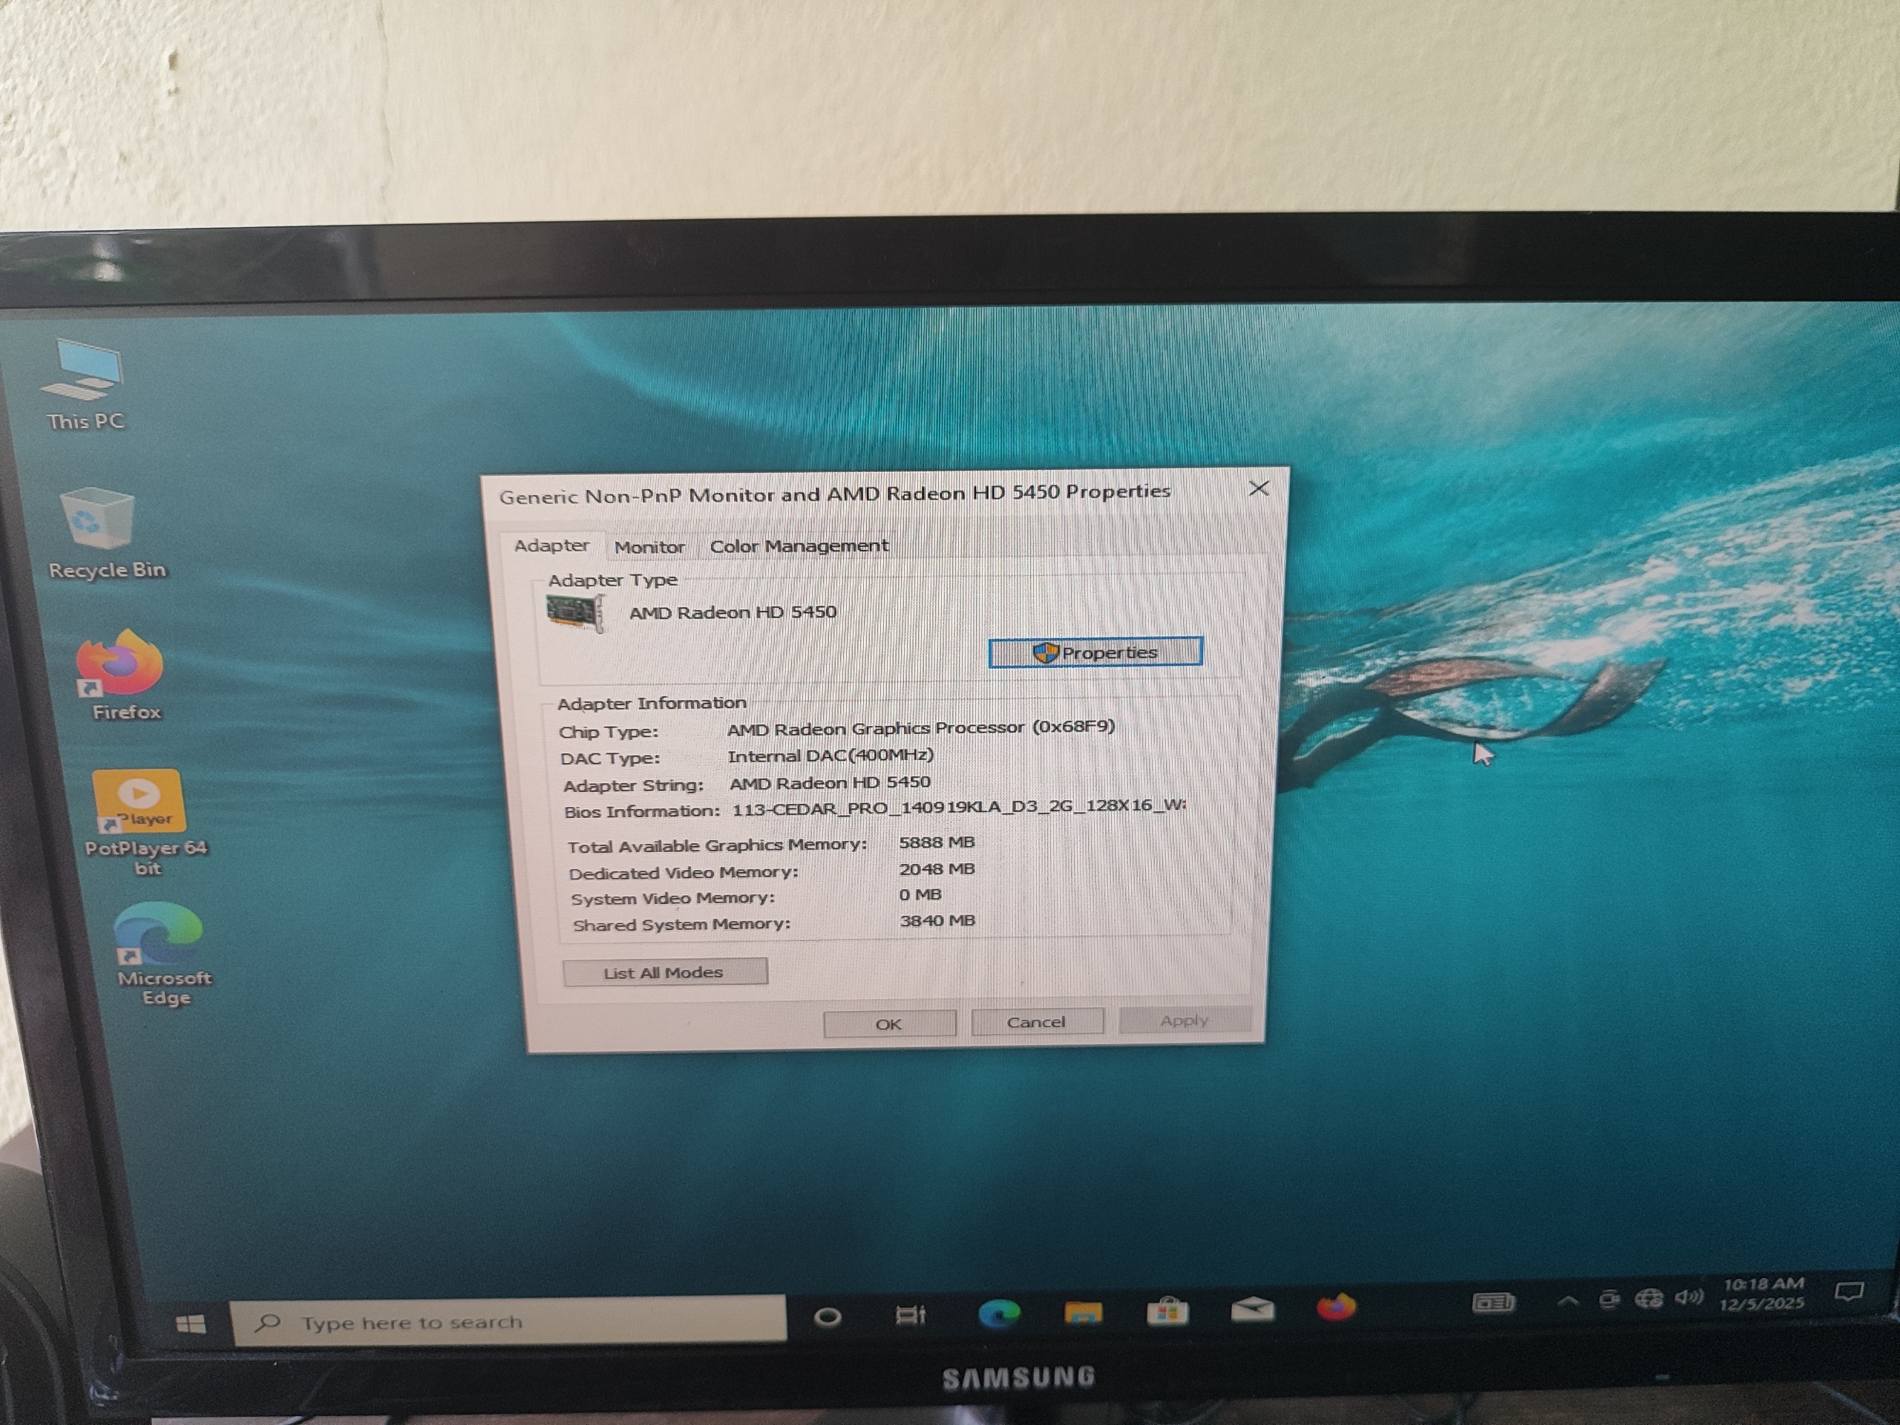Open the Action Center notifications icon
This screenshot has width=1900, height=1425.
click(x=1850, y=1292)
